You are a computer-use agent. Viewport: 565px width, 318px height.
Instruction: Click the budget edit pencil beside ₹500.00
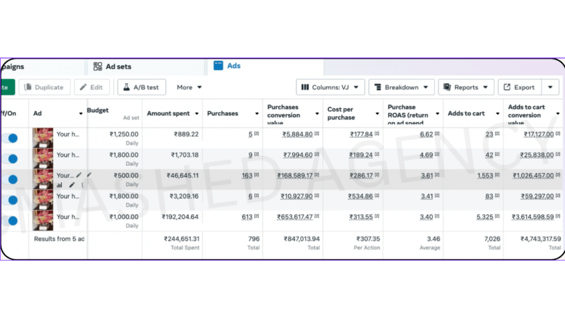[89, 175]
